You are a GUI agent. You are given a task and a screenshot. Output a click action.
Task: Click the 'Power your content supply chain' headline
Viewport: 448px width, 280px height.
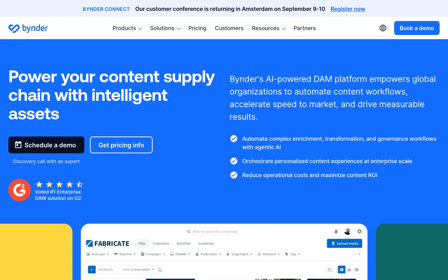pos(112,95)
